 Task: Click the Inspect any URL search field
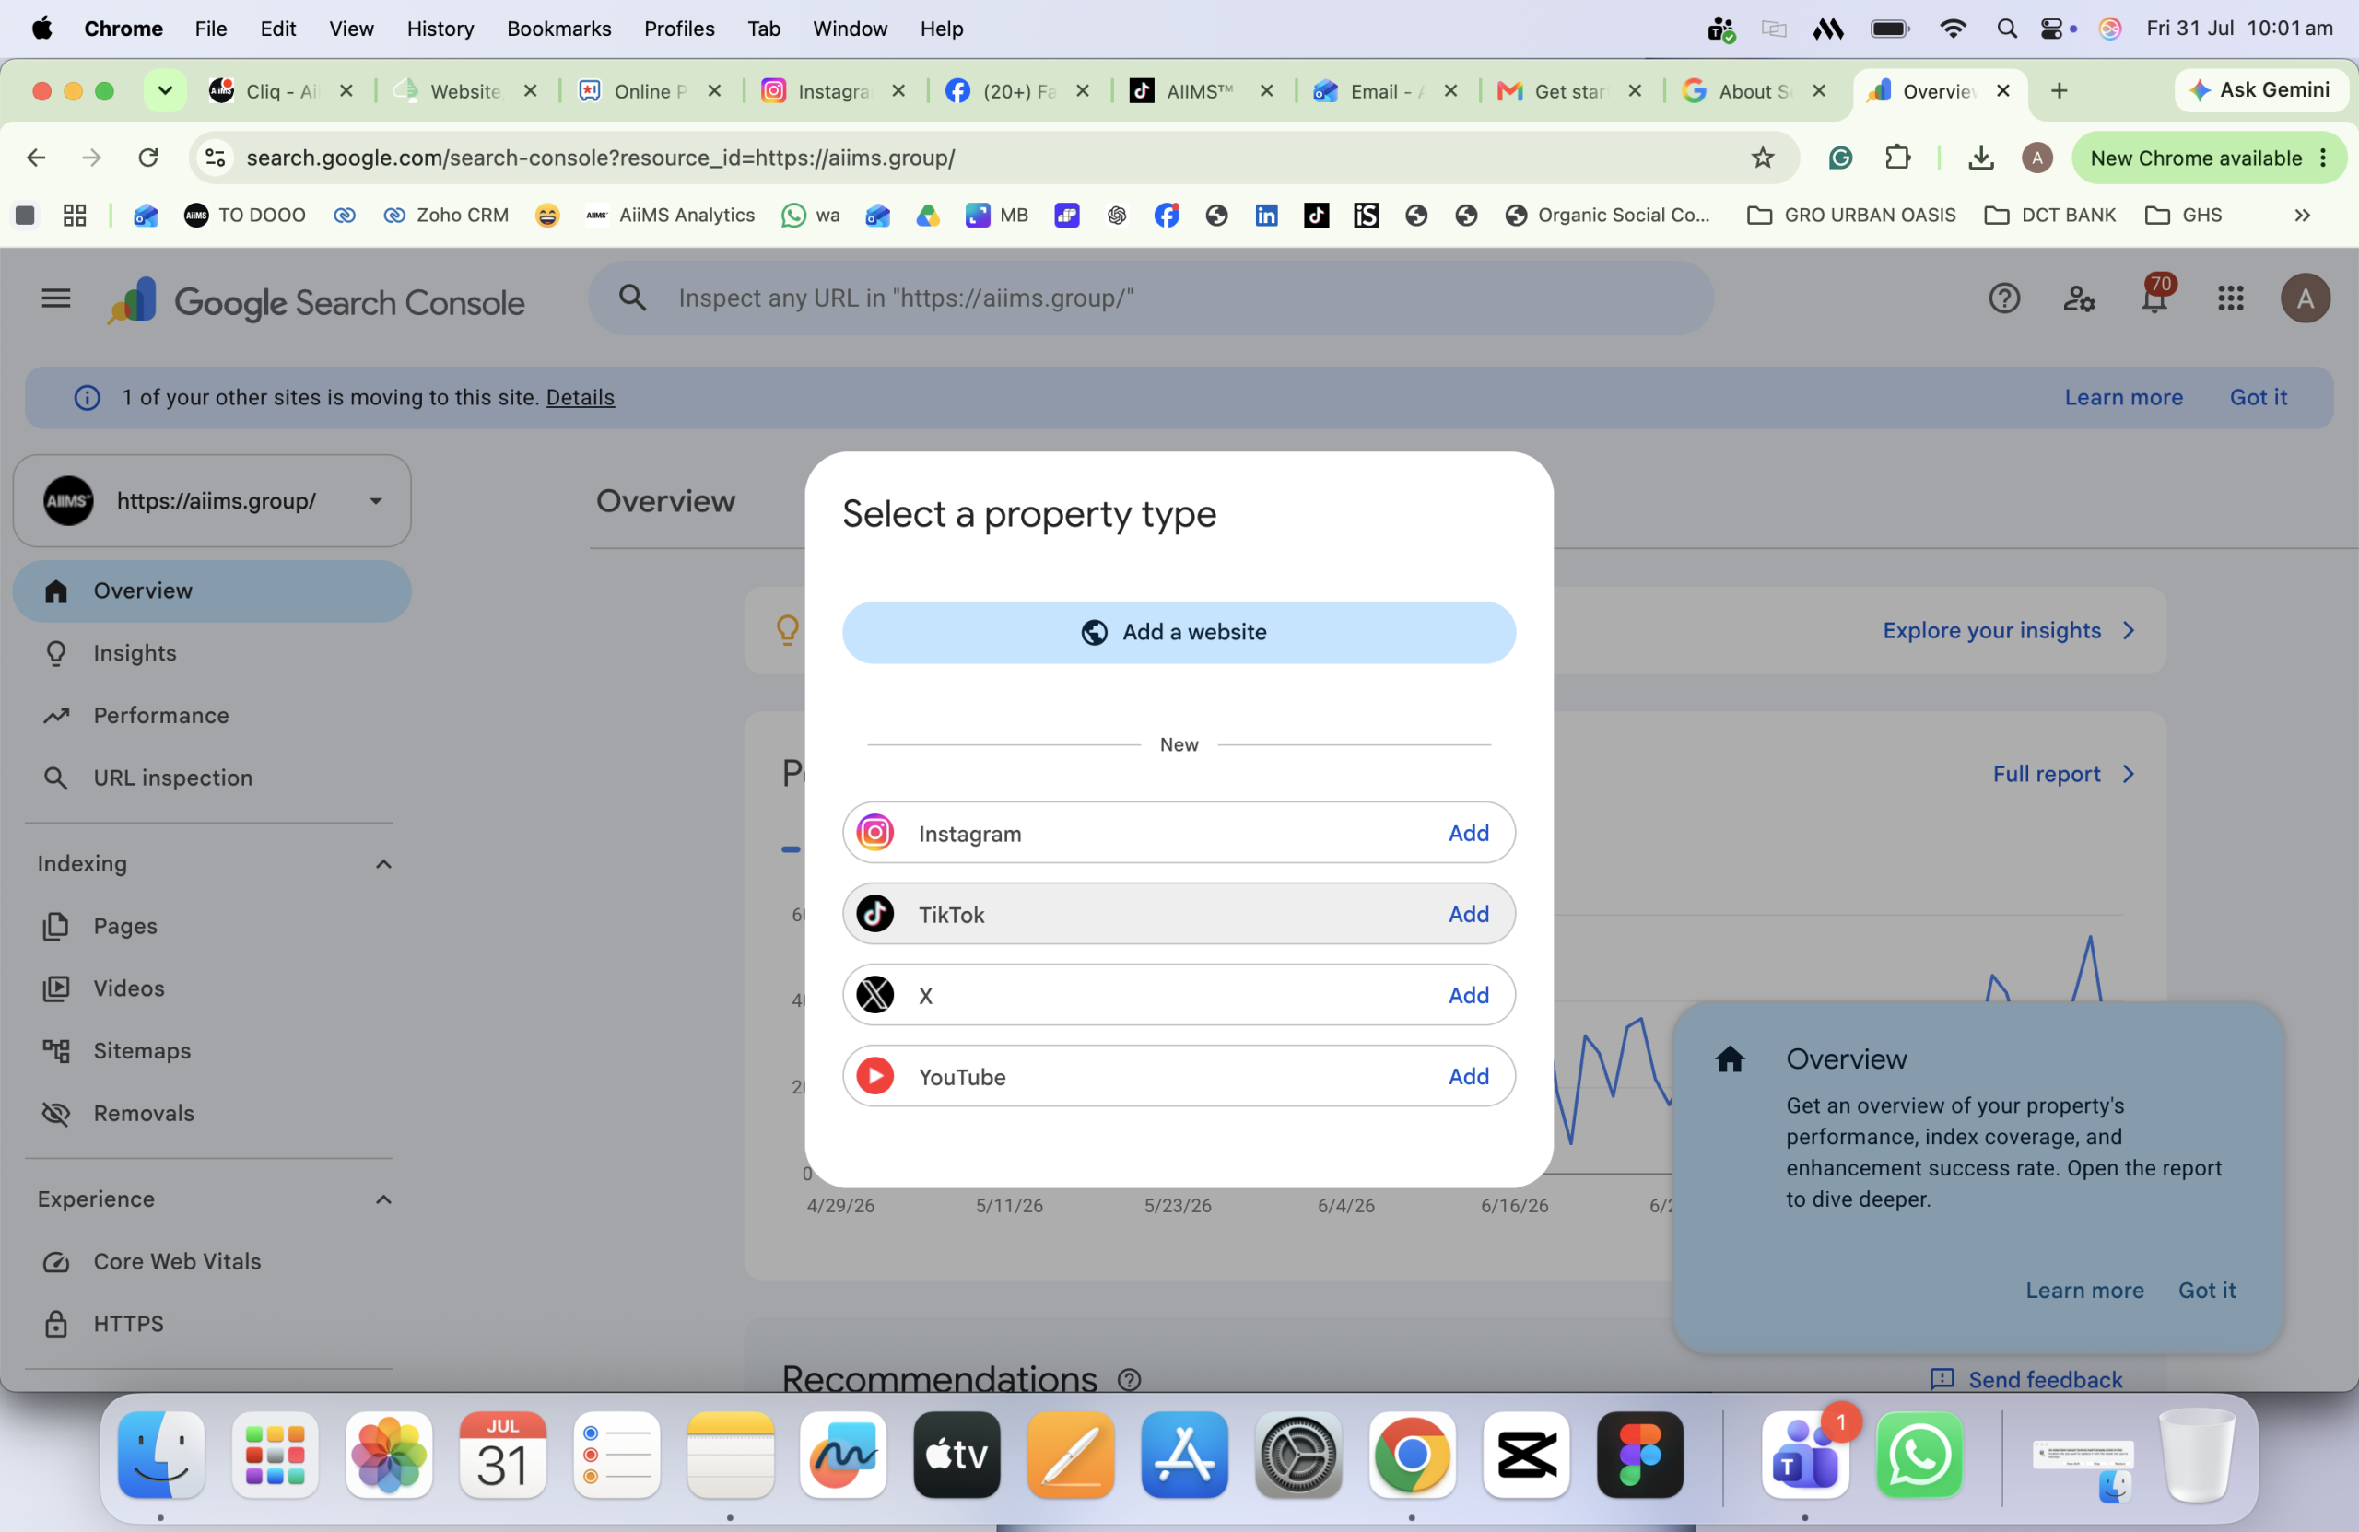tap(1150, 298)
